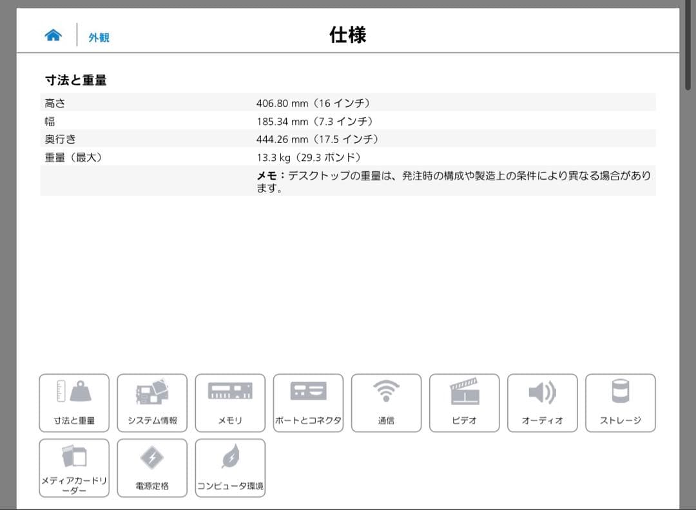Select the 高さ row label
This screenshot has height=510, width=696.
coord(55,103)
